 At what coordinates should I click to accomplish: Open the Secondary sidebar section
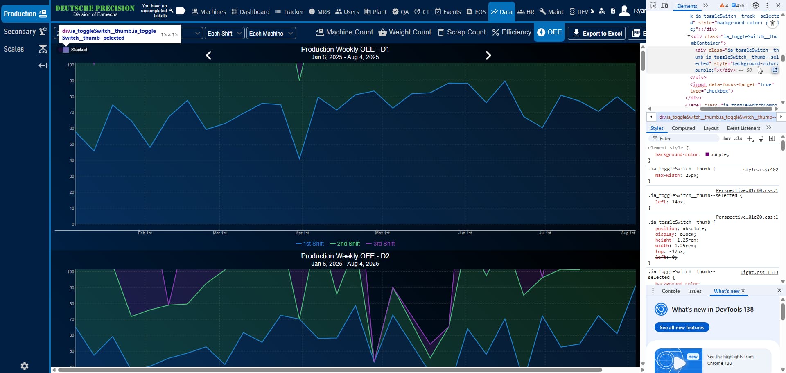point(25,32)
